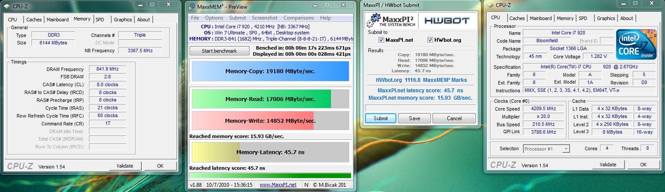Open About tab in left CPU-Z
The image size is (665, 192).
[x=143, y=20]
